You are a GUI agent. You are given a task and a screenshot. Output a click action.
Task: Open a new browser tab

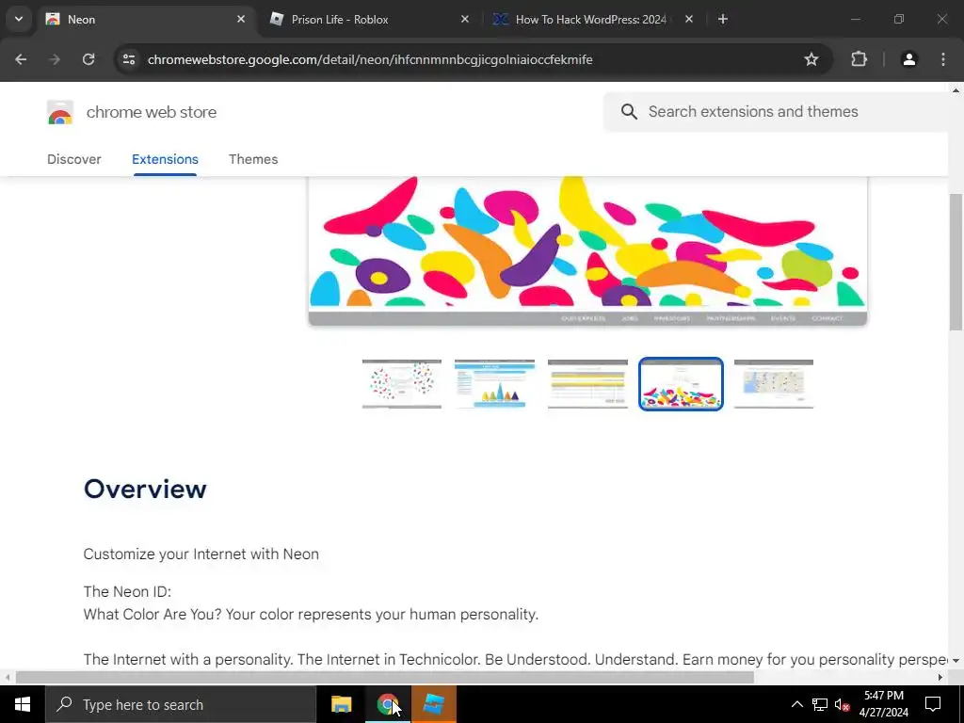pyautogui.click(x=723, y=19)
